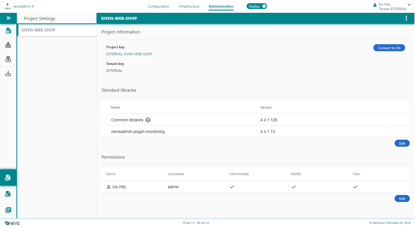Click the Project information heading
The image size is (415, 227).
point(121,32)
